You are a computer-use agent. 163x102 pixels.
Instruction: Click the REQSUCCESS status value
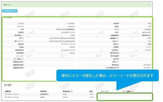pos(66,29)
